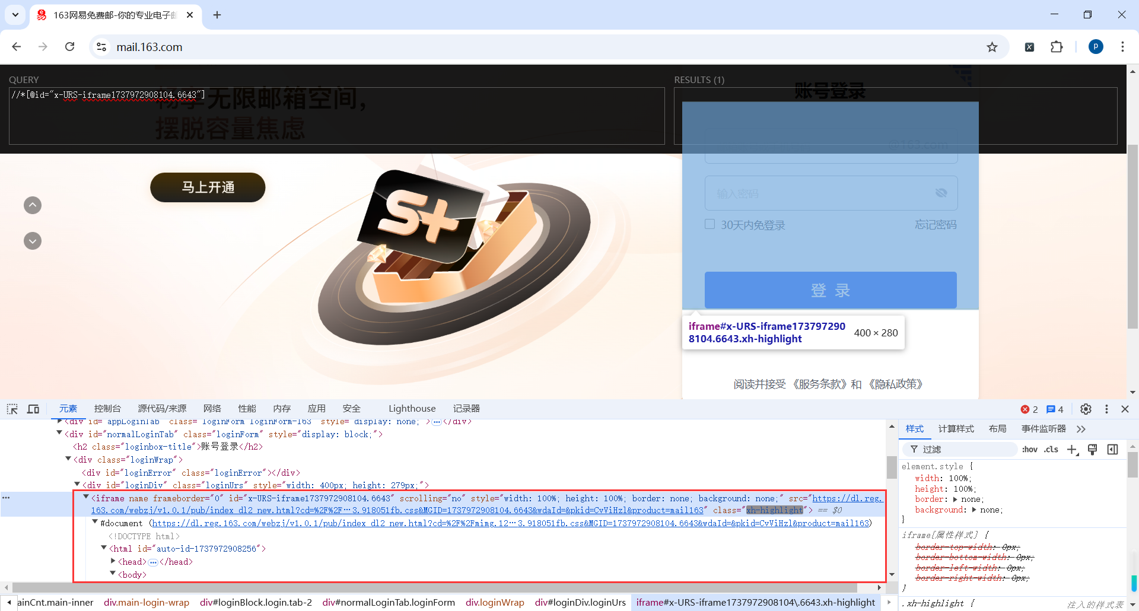Check the 30天内免登录 checkbox
Screen dimensions: 1139x611
710,224
